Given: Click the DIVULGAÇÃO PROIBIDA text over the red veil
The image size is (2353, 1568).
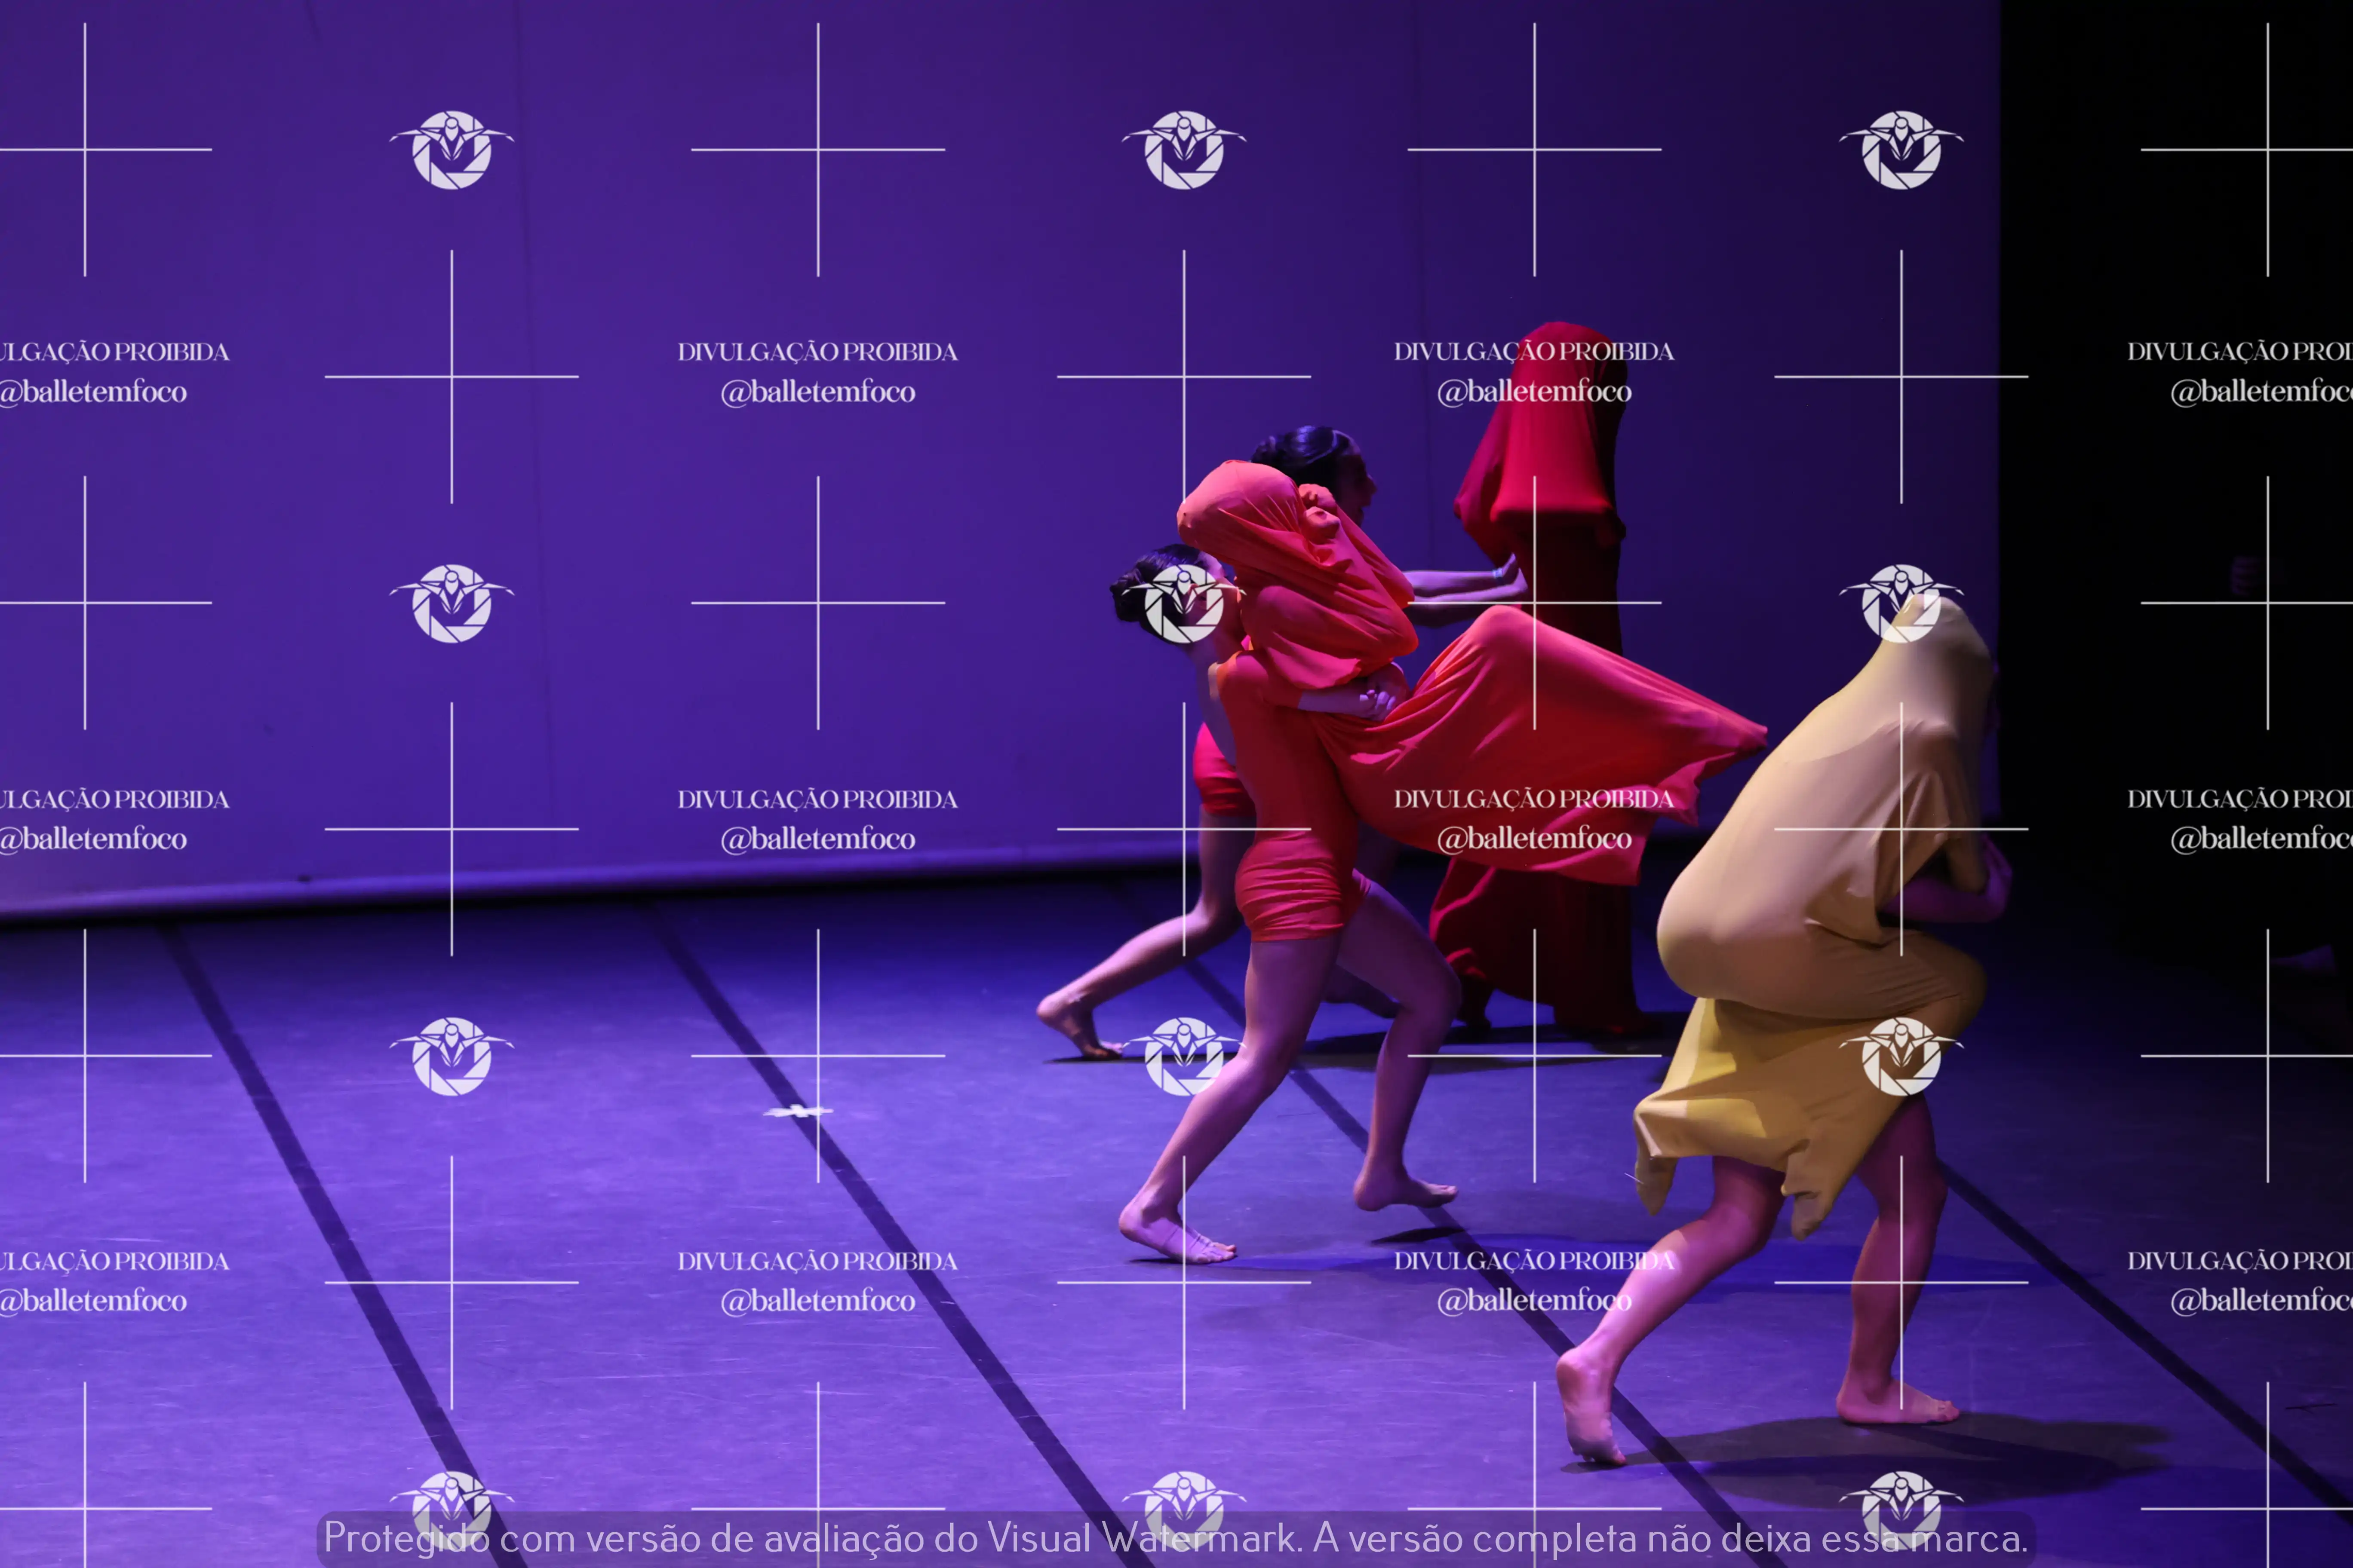Looking at the screenshot, I should (x=1534, y=352).
